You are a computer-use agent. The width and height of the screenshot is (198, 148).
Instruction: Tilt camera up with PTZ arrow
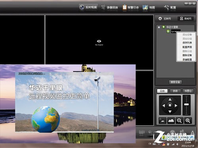click(x=170, y=99)
